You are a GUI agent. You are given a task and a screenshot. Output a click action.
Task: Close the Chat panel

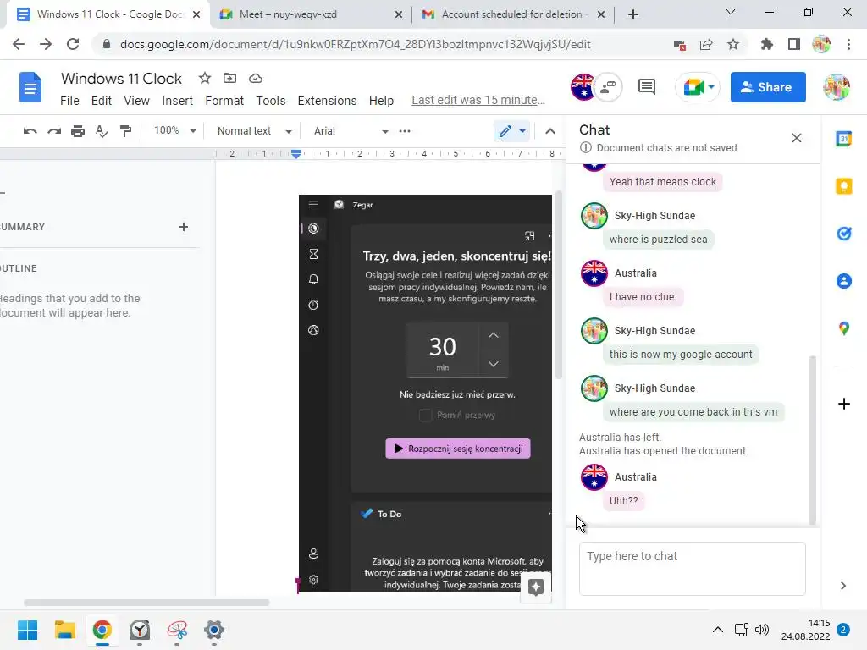pos(796,138)
